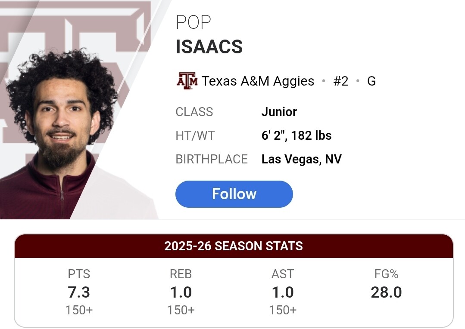Viewport: 465px width, 329px height.
Task: Click the 150+ rank under PTS
Action: click(x=79, y=310)
